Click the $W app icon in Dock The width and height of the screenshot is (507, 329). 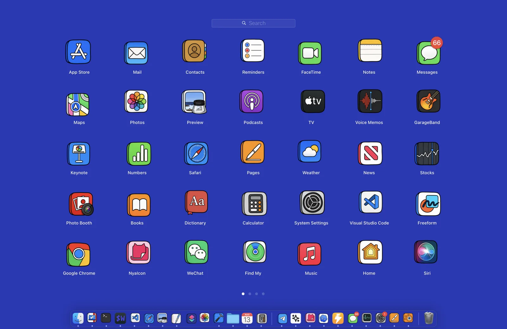point(120,318)
